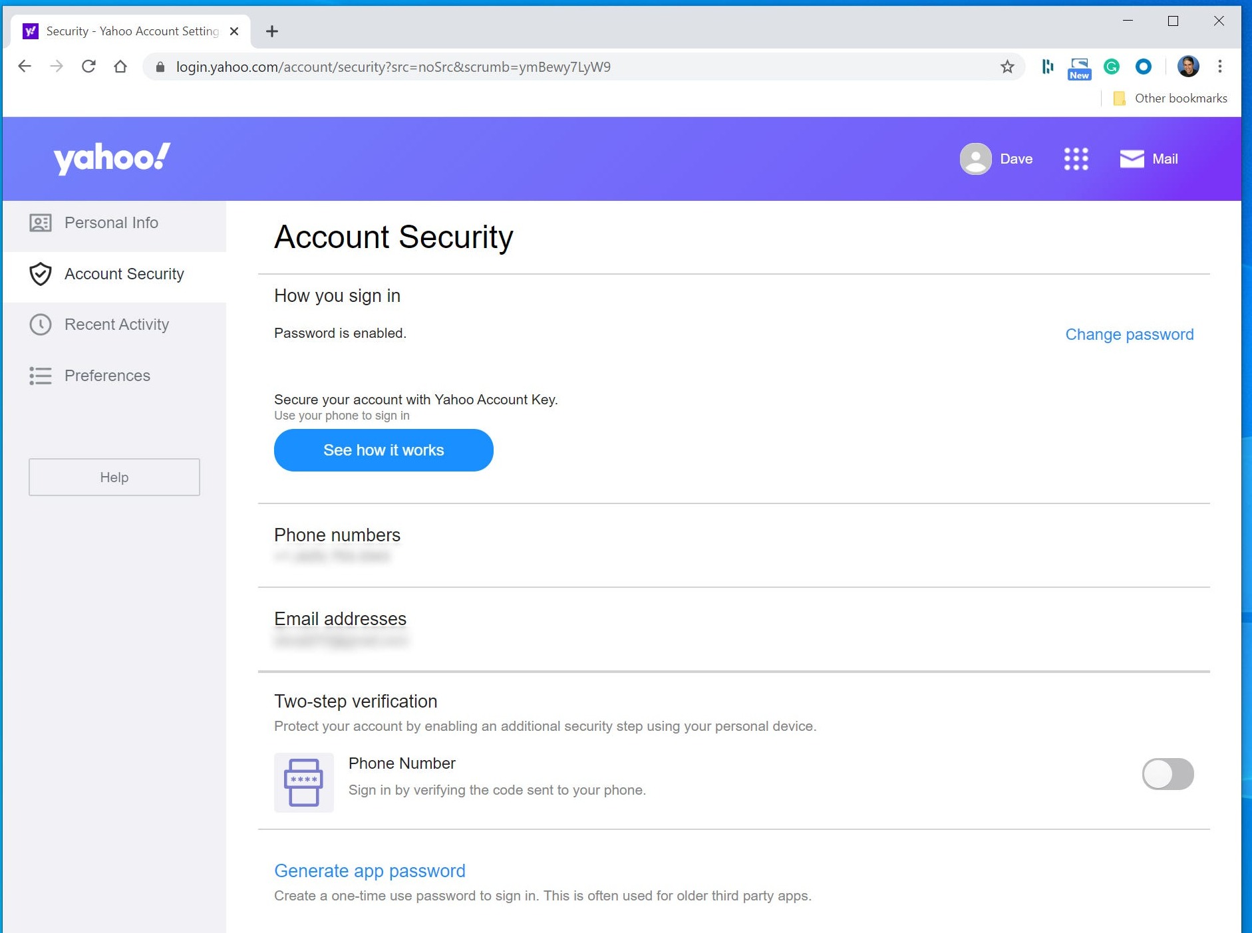Image resolution: width=1252 pixels, height=933 pixels.
Task: Open the Dave profile avatar
Action: [x=976, y=159]
